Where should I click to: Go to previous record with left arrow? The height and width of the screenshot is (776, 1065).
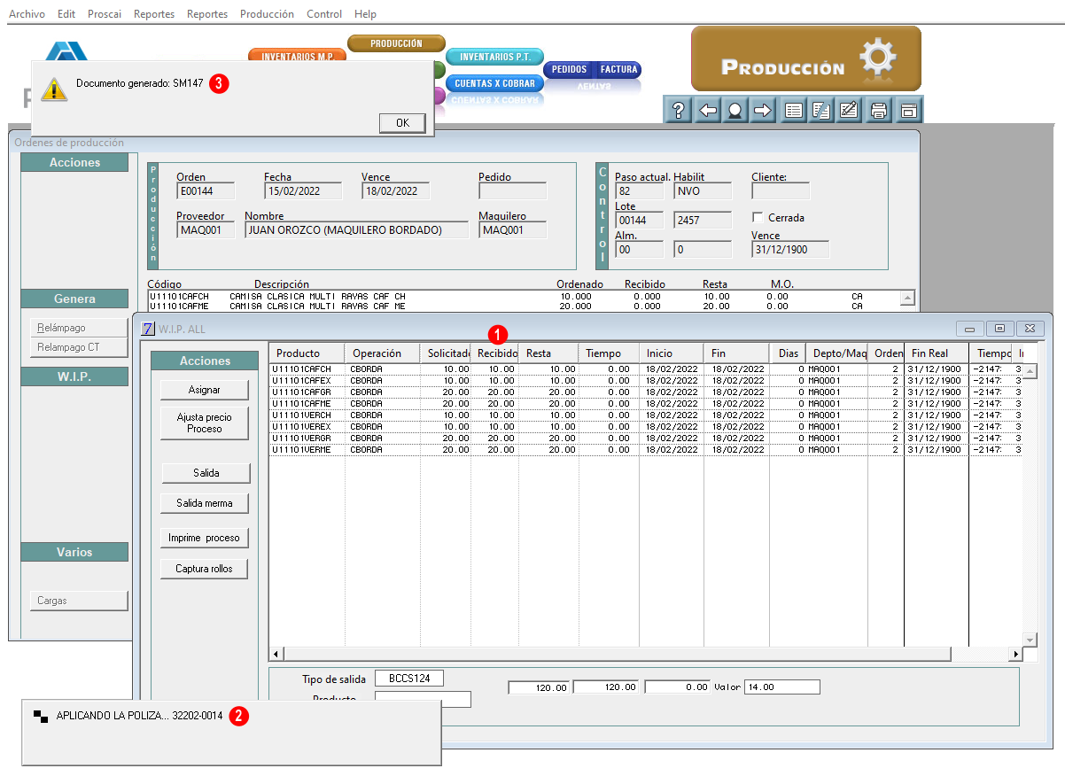[707, 111]
